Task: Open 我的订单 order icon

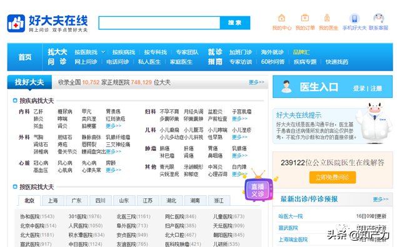Action: point(305,18)
